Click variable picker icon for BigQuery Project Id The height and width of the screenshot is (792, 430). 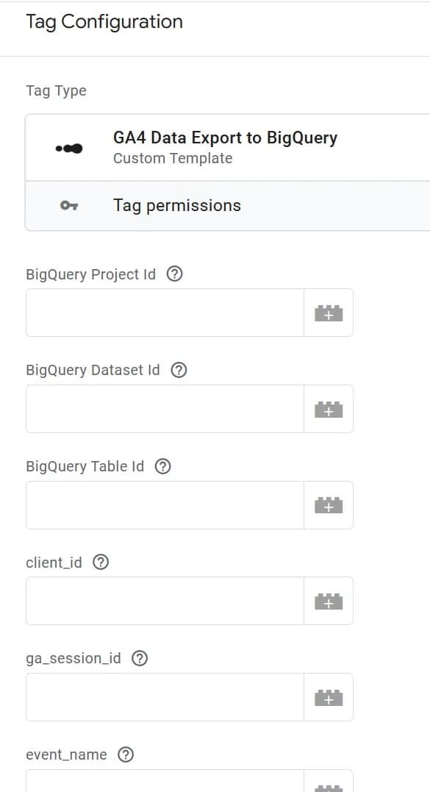coord(329,313)
